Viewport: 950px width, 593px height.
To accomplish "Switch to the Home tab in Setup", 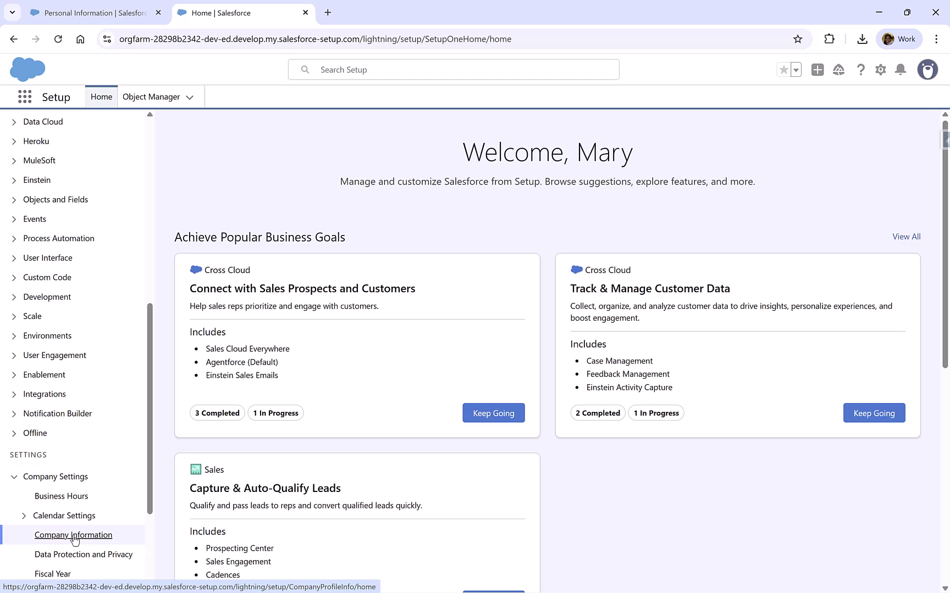I will click(x=101, y=96).
